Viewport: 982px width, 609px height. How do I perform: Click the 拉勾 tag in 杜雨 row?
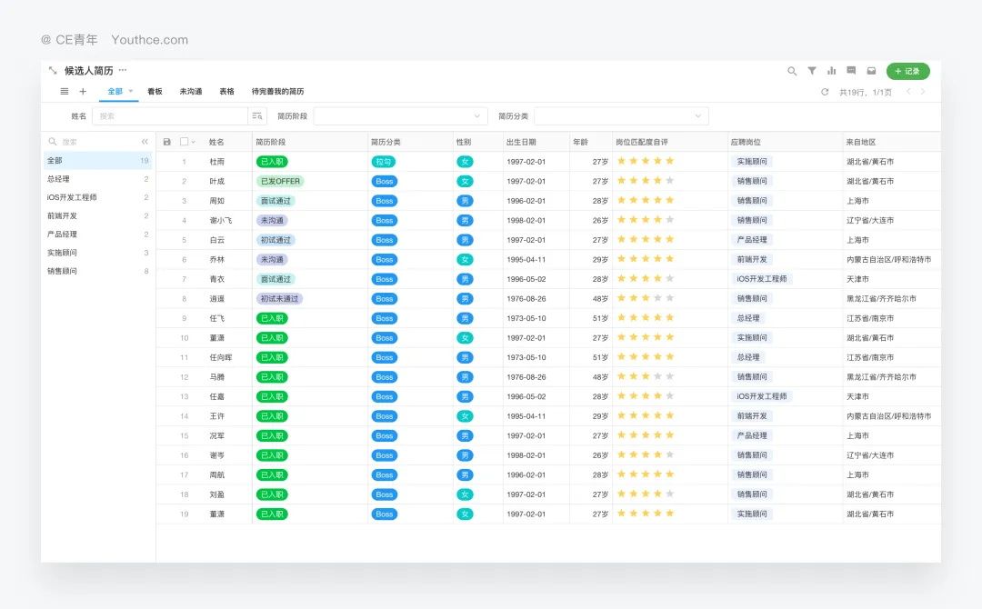[384, 162]
